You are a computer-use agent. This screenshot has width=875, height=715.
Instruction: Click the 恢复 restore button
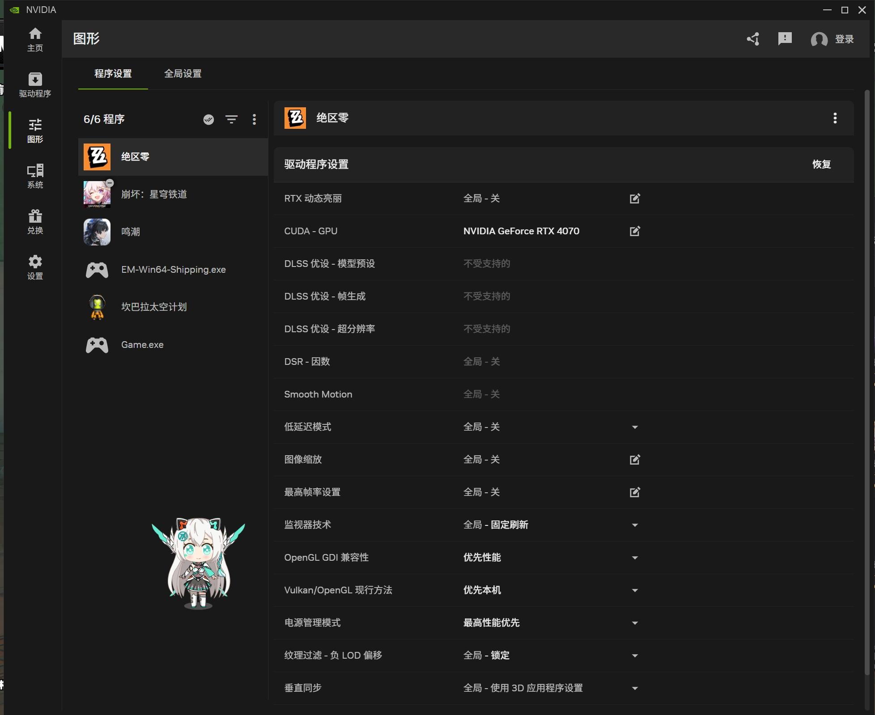(821, 164)
